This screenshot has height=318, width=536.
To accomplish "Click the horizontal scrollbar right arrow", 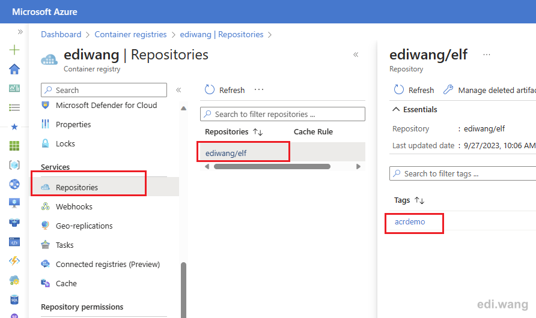I will (358, 167).
